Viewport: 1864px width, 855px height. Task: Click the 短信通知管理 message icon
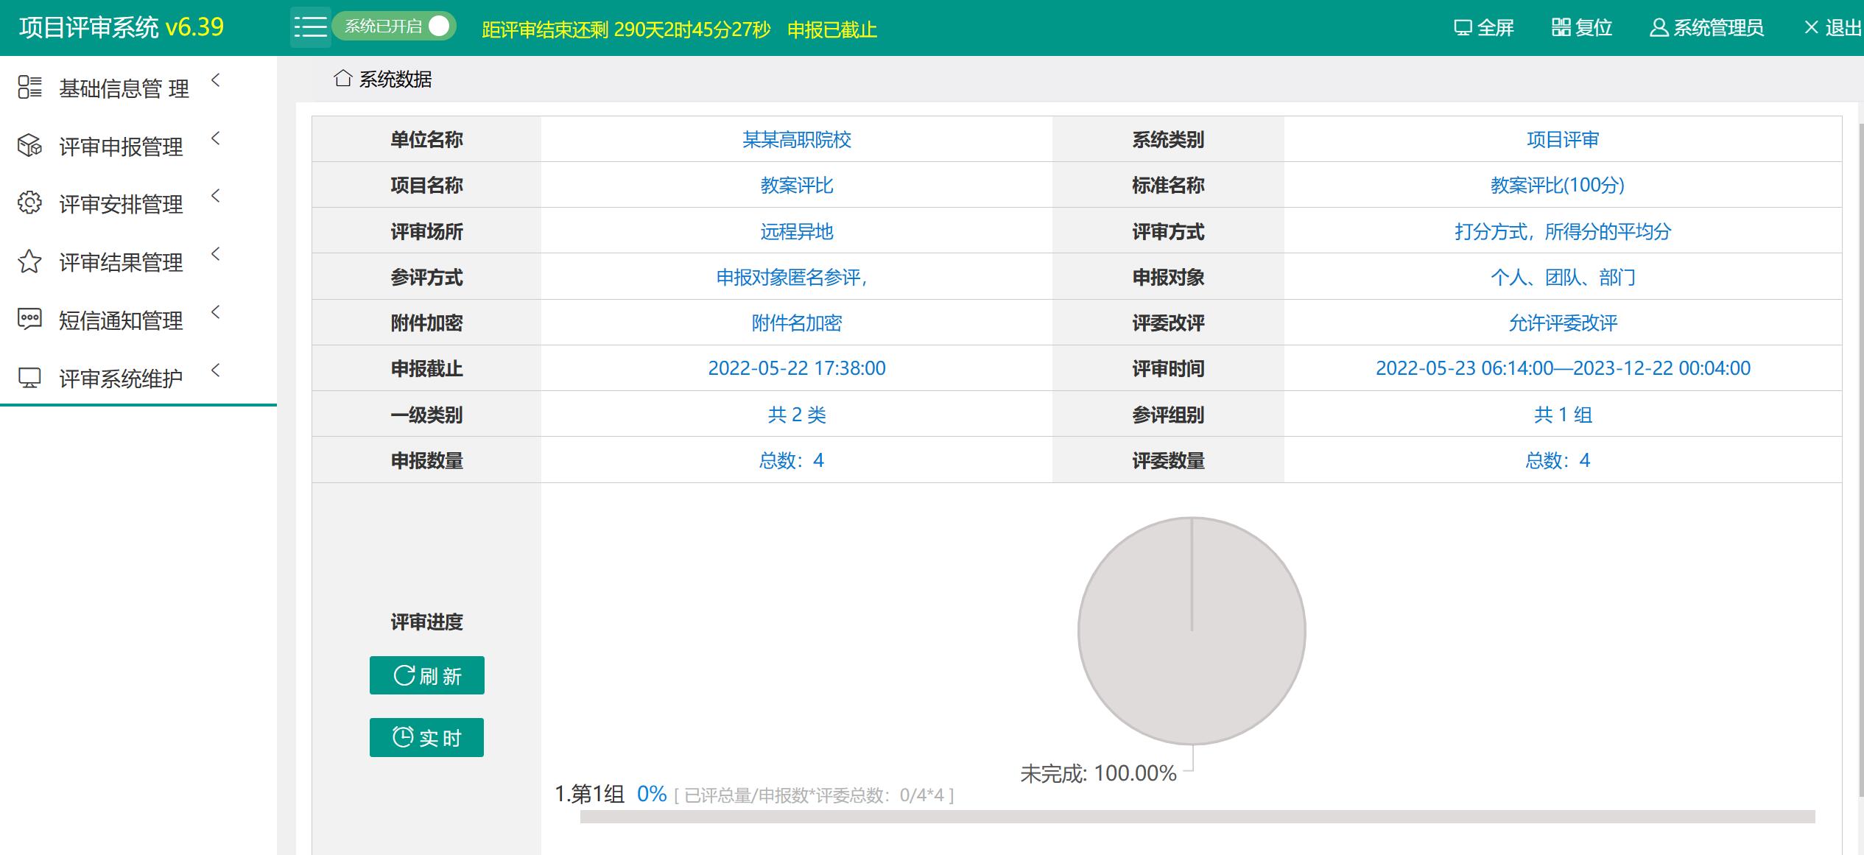(x=29, y=320)
